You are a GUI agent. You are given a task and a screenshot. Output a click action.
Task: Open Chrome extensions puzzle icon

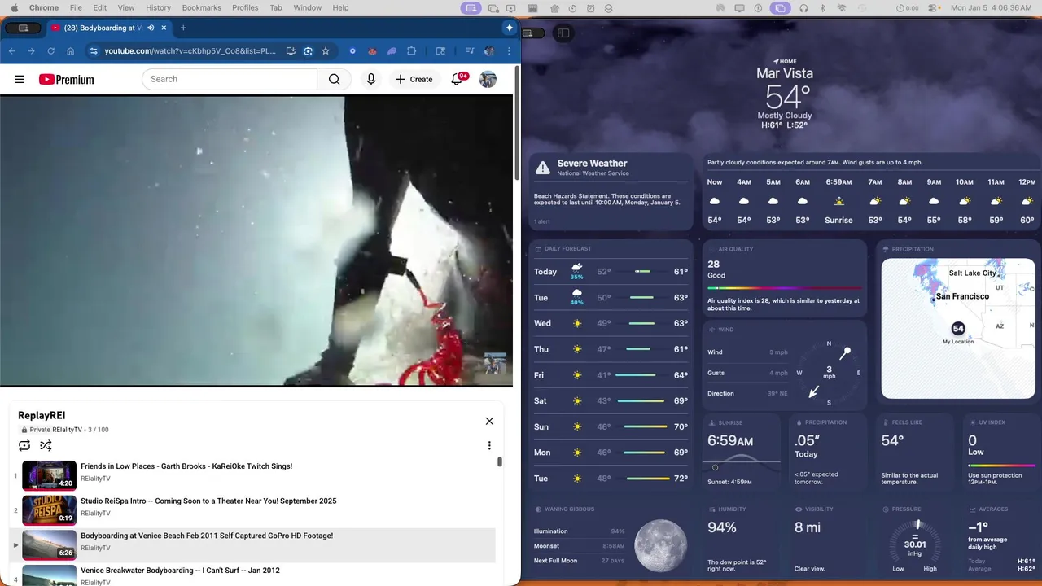(x=411, y=50)
